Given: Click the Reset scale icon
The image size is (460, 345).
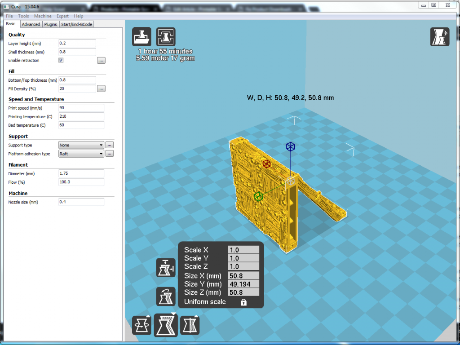Looking at the screenshot, I should (166, 296).
